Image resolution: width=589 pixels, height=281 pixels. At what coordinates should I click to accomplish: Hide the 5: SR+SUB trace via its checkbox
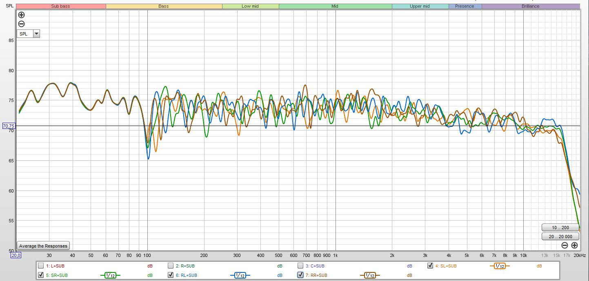[x=41, y=275]
